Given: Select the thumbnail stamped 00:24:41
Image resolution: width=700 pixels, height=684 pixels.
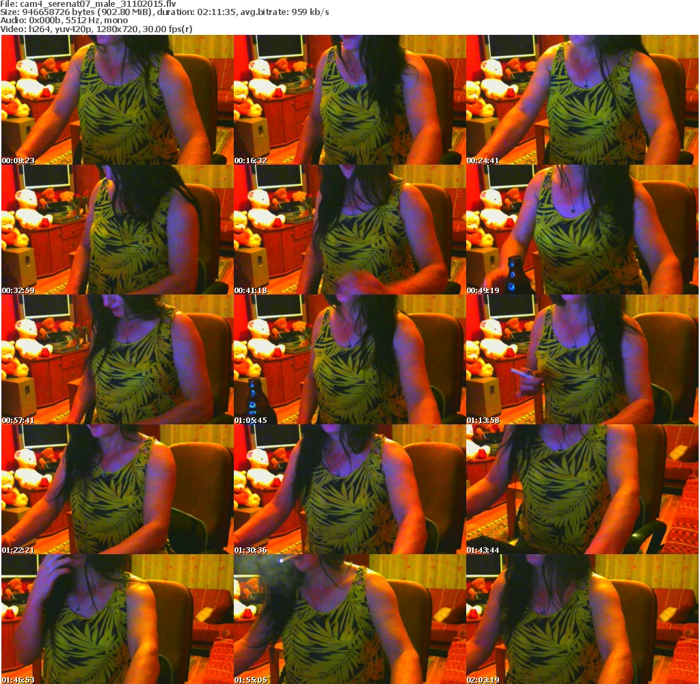Looking at the screenshot, I should tap(582, 100).
